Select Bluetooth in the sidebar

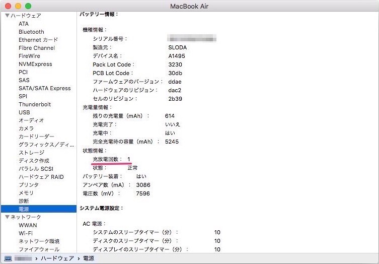click(x=31, y=32)
